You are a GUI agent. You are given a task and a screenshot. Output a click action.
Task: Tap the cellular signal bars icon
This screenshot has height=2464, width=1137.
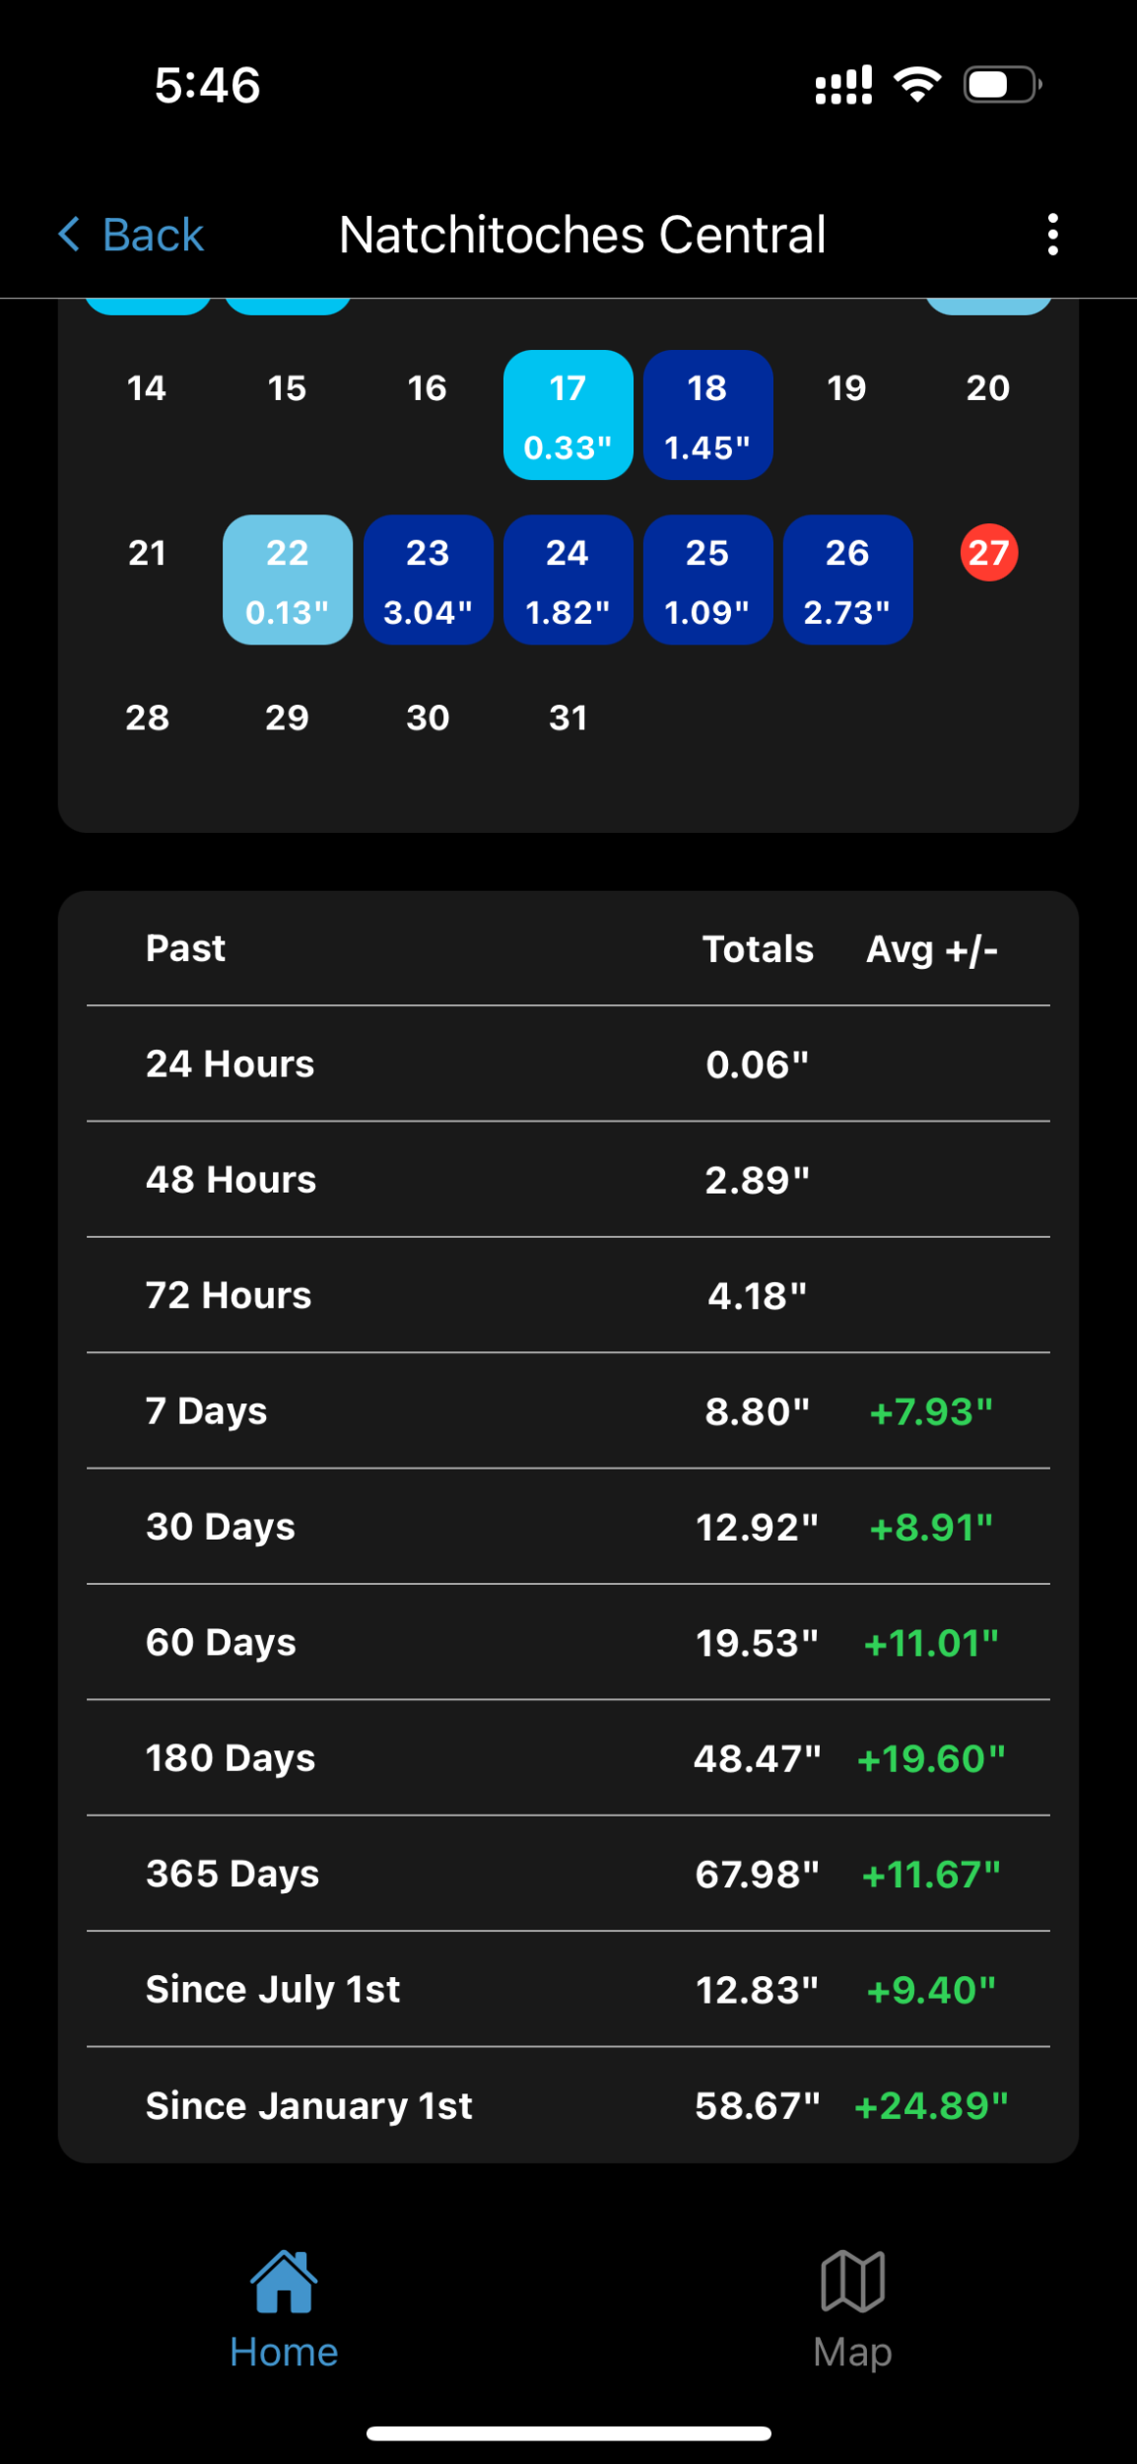click(843, 85)
